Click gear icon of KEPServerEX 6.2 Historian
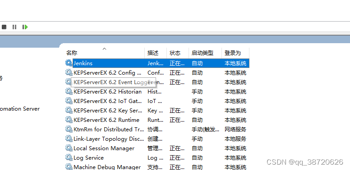The height and width of the screenshot is (170, 350). click(69, 91)
